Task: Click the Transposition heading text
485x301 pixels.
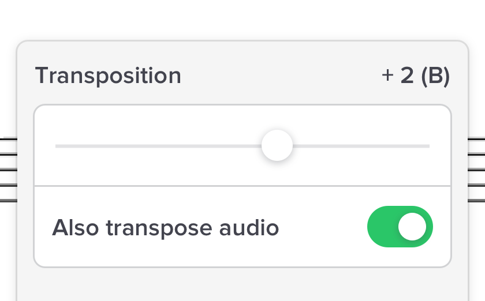Action: [108, 76]
